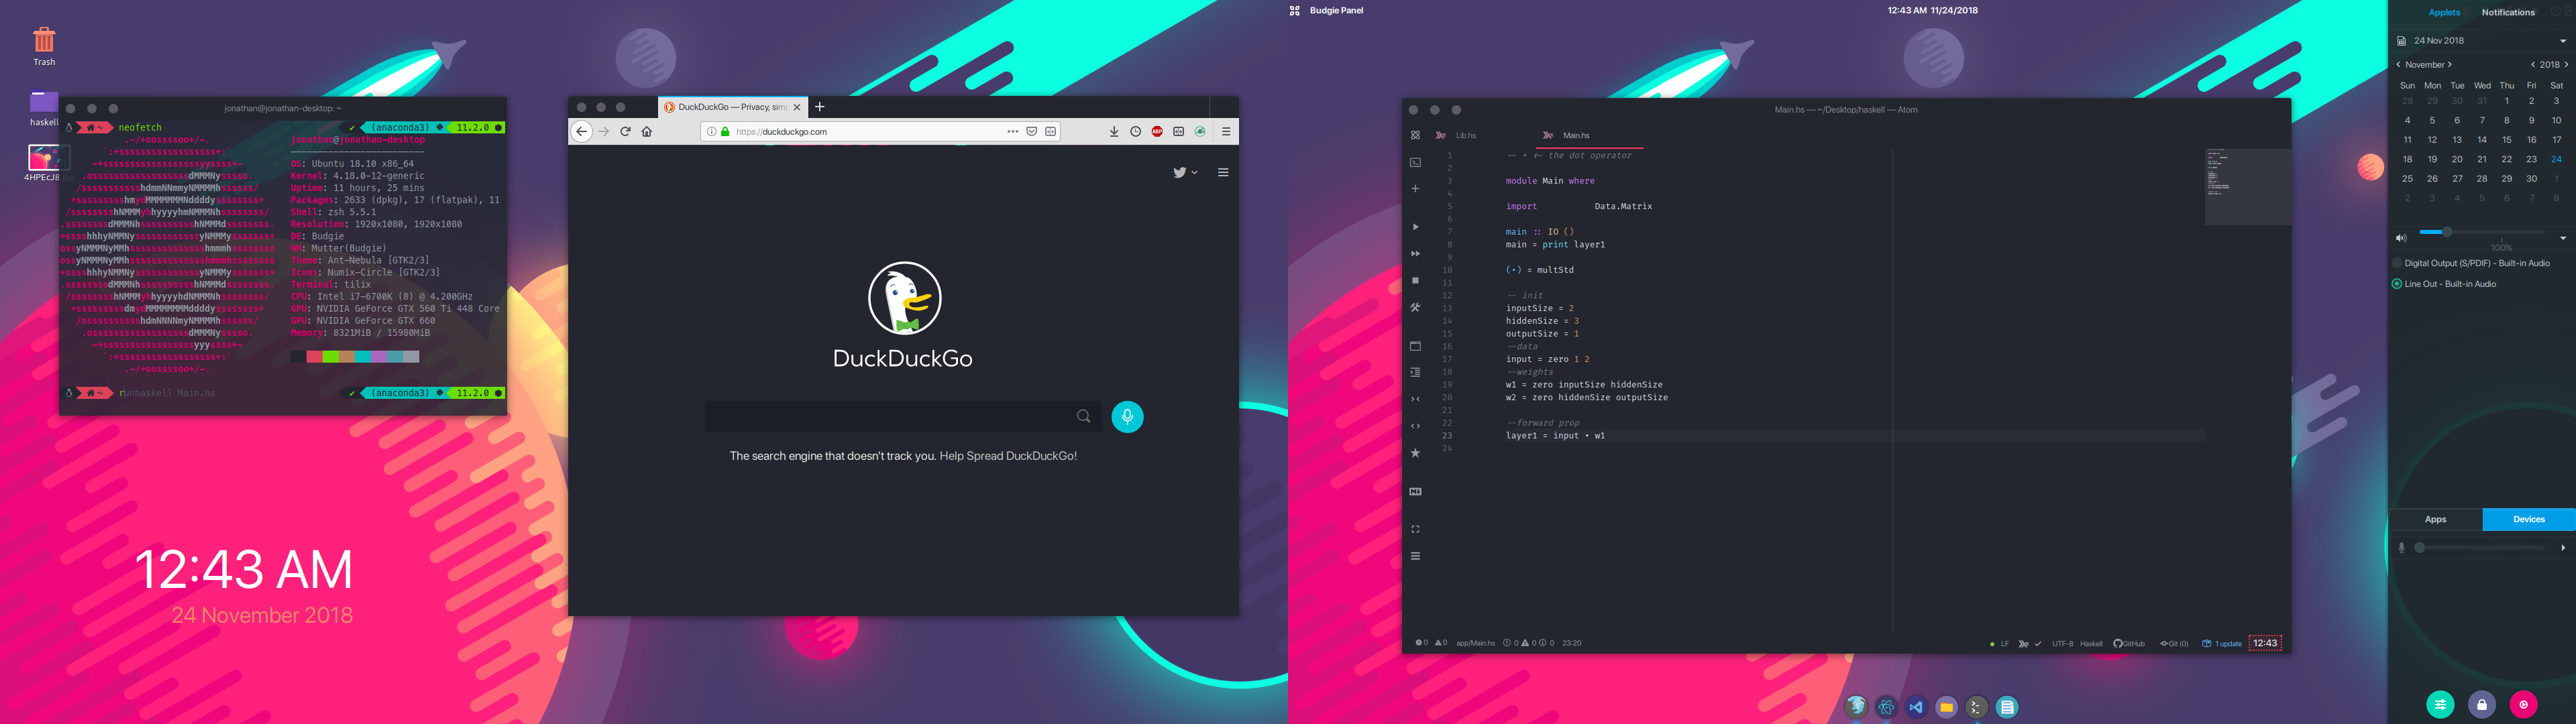Click the star bookmark icon in Atom sidebar

point(1415,453)
